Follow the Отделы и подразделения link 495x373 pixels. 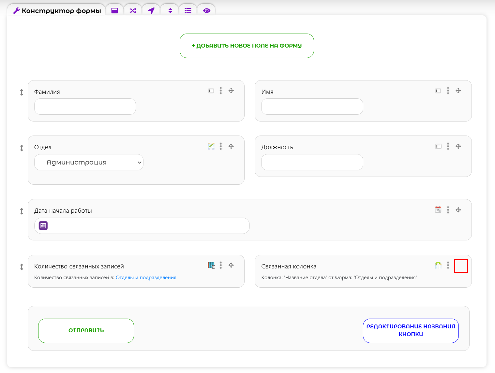(146, 278)
